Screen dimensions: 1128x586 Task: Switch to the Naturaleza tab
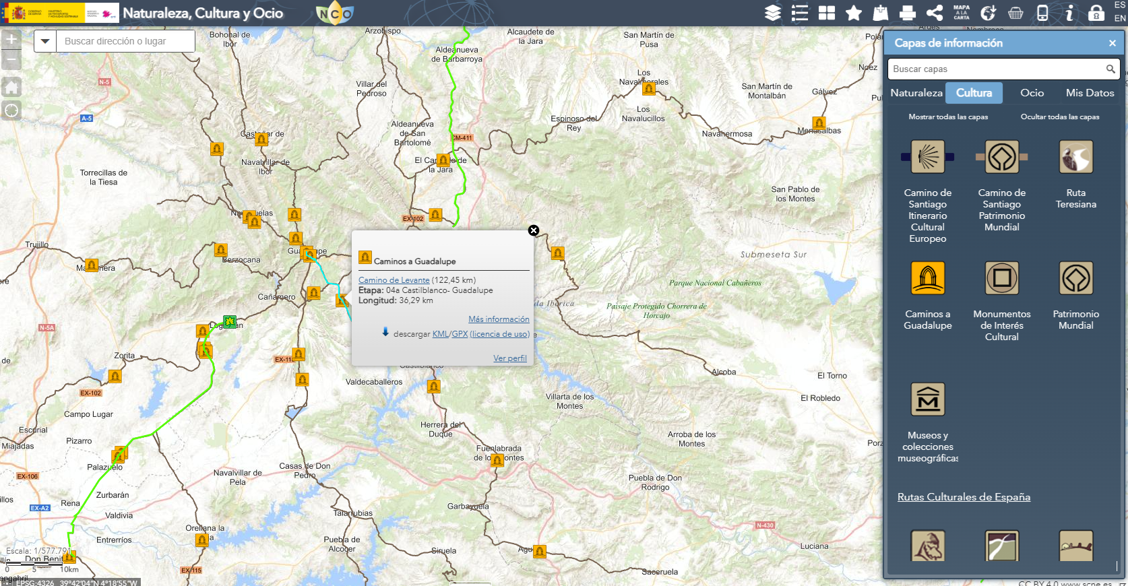[916, 93]
